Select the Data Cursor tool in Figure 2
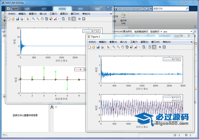Image resolution: width=199 pixels, height=139 pixels. click(132, 47)
